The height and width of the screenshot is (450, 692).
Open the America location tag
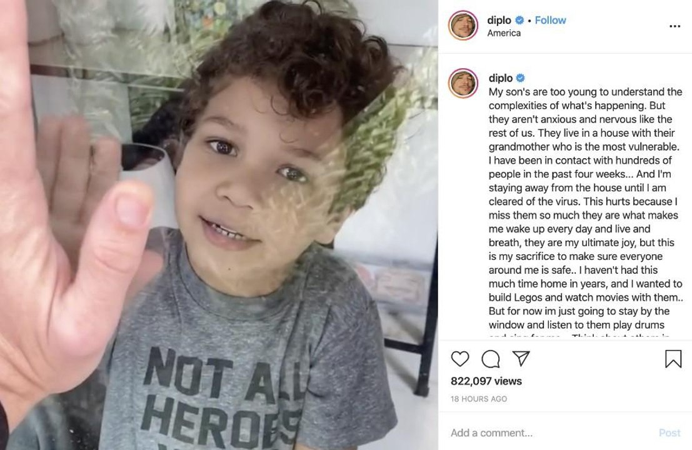click(504, 33)
